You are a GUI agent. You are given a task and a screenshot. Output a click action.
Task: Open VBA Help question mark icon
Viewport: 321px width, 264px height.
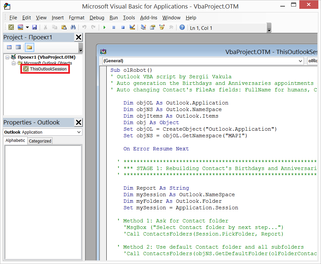coord(182,27)
